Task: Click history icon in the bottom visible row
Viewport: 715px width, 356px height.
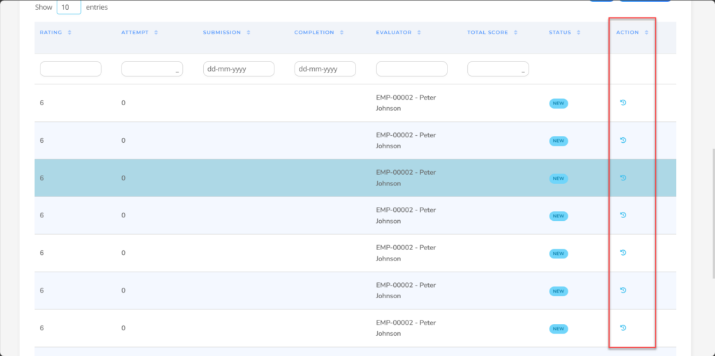Action: click(624, 327)
